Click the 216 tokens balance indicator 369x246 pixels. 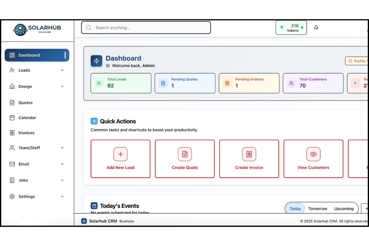coord(291,27)
